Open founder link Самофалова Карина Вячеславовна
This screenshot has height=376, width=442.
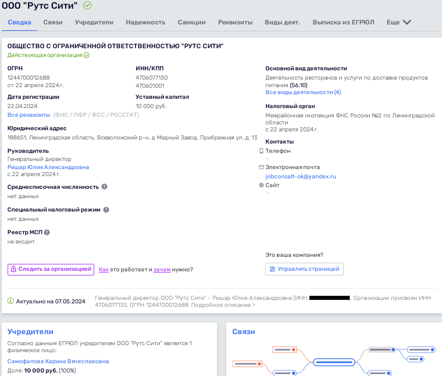(x=58, y=361)
